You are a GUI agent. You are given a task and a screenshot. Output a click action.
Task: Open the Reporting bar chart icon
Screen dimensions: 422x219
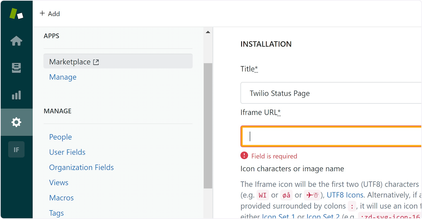[16, 95]
